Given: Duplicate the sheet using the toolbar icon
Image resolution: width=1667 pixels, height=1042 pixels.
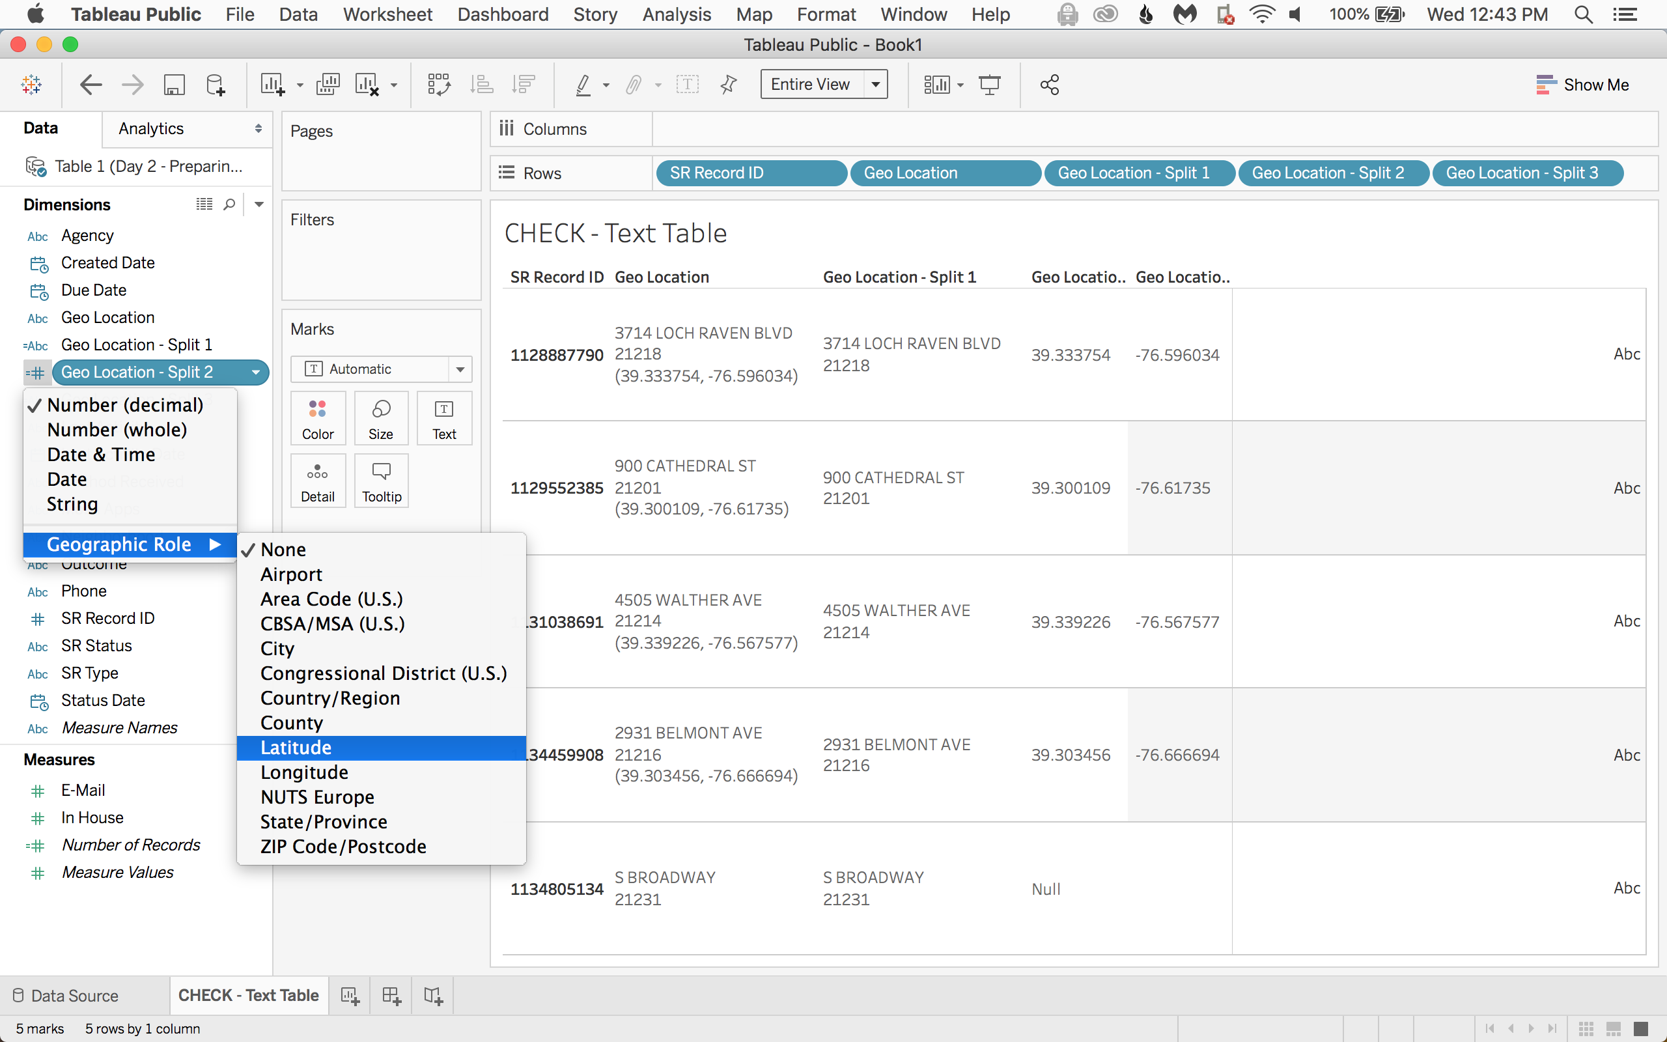Looking at the screenshot, I should pyautogui.click(x=328, y=85).
